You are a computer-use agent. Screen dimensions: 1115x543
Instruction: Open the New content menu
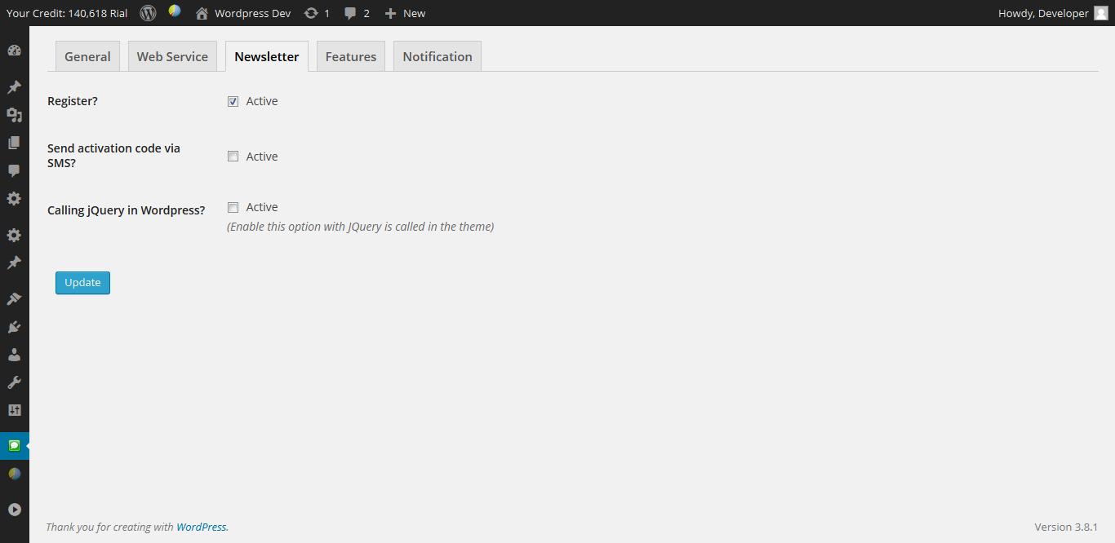point(405,13)
